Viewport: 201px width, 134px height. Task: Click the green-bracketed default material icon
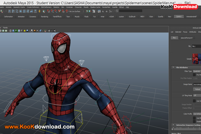pos(16,31)
